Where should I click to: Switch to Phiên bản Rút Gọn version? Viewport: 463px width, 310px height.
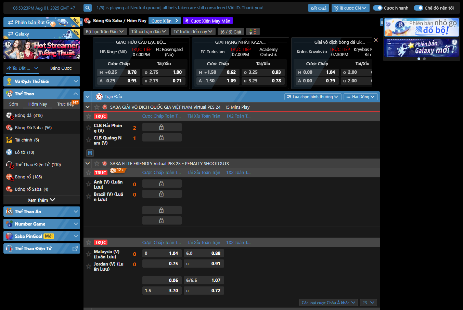point(41,22)
